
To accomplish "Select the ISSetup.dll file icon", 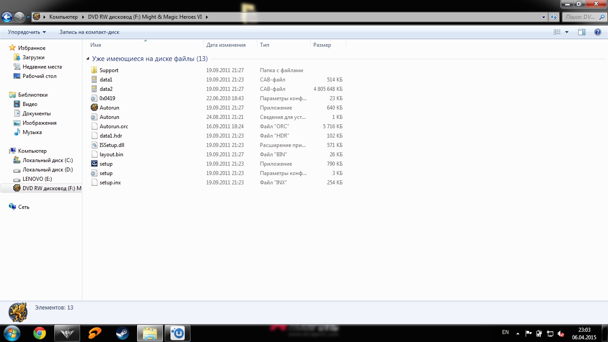I will [94, 145].
